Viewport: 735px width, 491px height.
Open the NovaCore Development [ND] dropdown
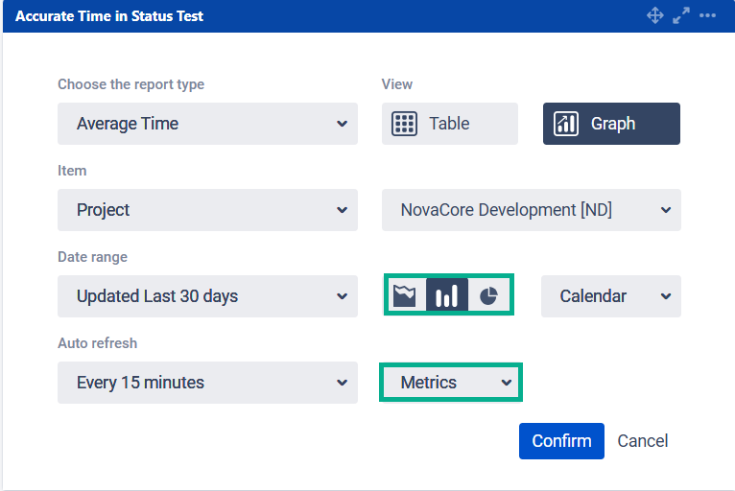531,210
